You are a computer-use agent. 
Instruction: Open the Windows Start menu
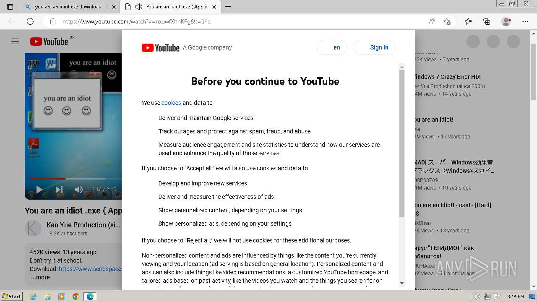(x=12, y=297)
